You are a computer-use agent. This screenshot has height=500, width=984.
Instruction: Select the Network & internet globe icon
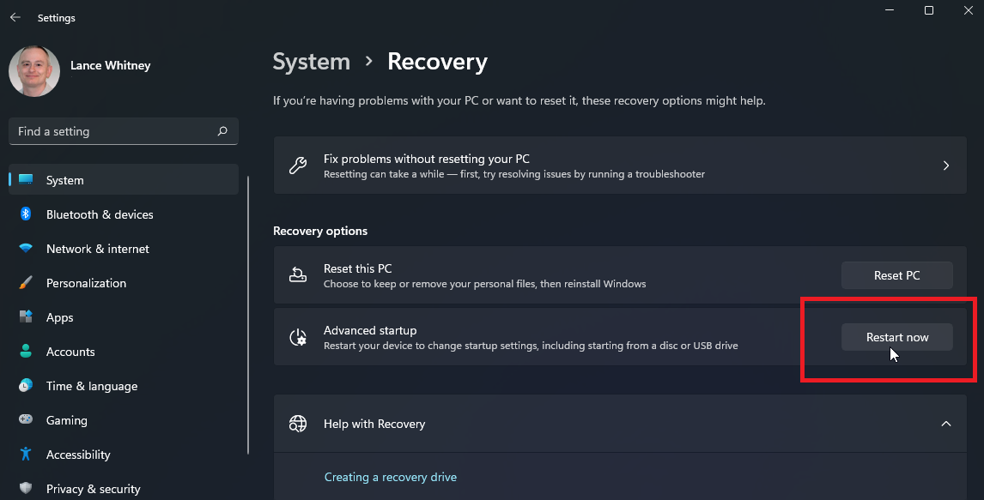pos(27,249)
